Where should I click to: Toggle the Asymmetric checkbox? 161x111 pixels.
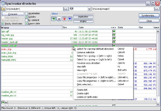point(27,13)
